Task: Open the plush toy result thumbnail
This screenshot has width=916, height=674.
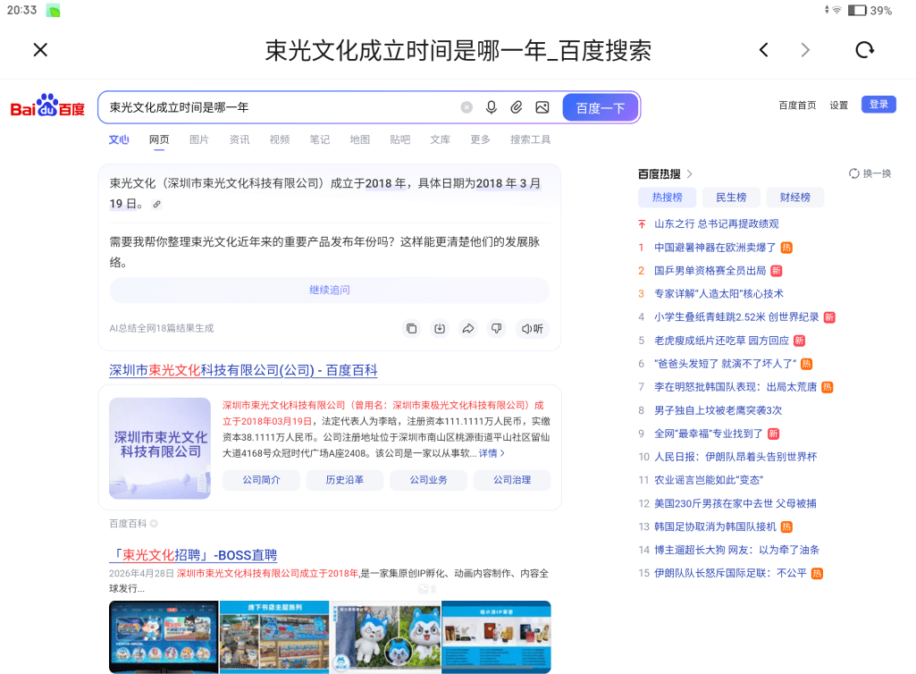Action: [x=385, y=637]
